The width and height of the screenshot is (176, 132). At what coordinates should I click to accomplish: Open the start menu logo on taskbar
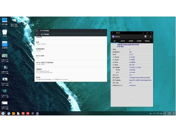(3, 113)
